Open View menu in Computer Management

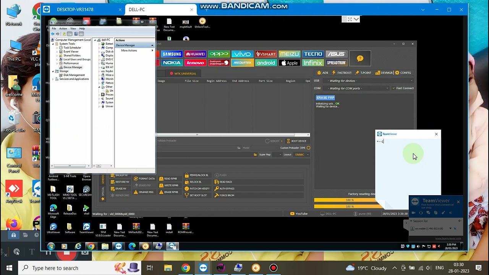[x=73, y=29]
